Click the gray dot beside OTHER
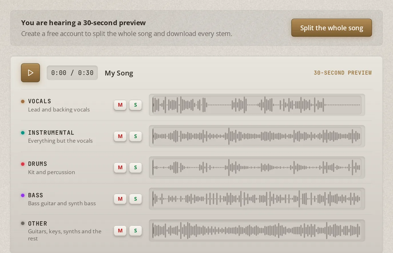 pyautogui.click(x=23, y=223)
